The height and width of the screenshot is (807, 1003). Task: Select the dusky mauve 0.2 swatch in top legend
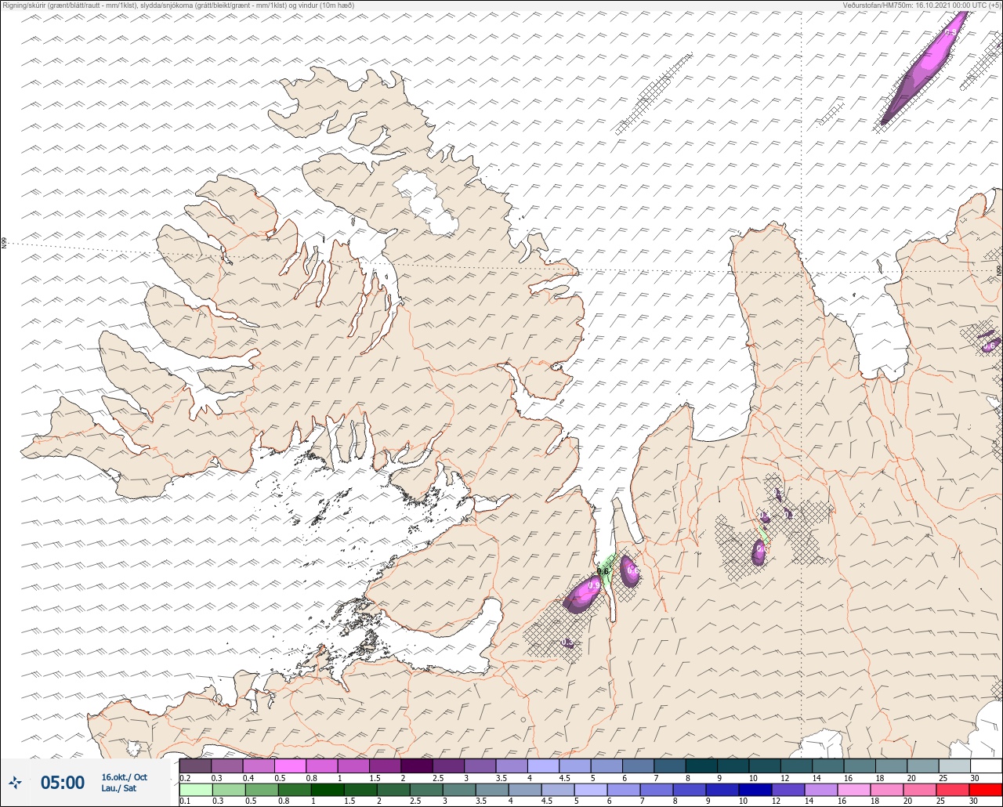point(195,765)
